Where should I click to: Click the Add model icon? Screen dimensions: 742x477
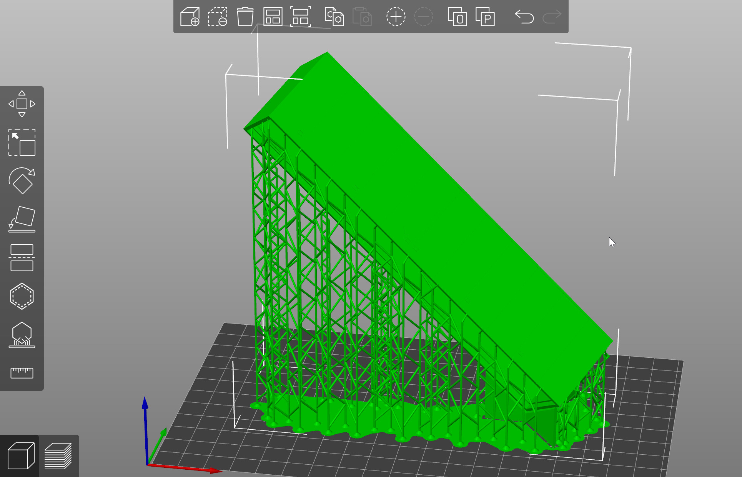click(x=190, y=17)
